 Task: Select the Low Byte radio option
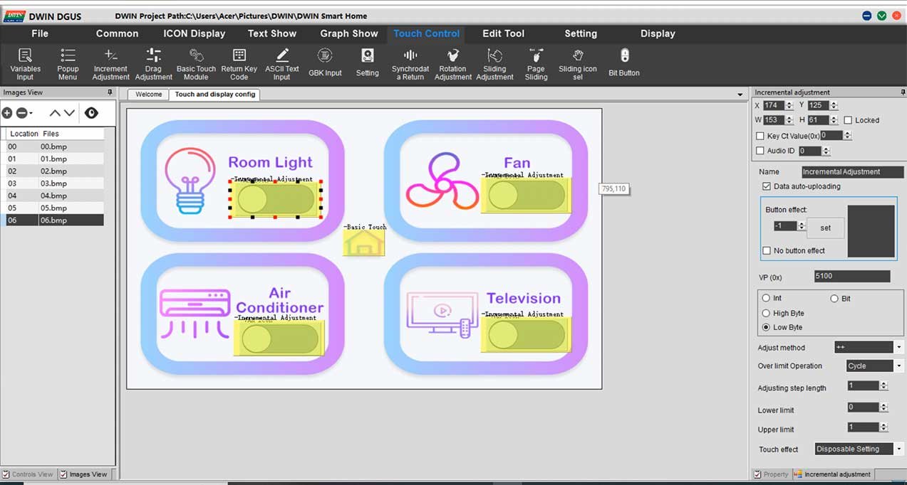pyautogui.click(x=767, y=327)
